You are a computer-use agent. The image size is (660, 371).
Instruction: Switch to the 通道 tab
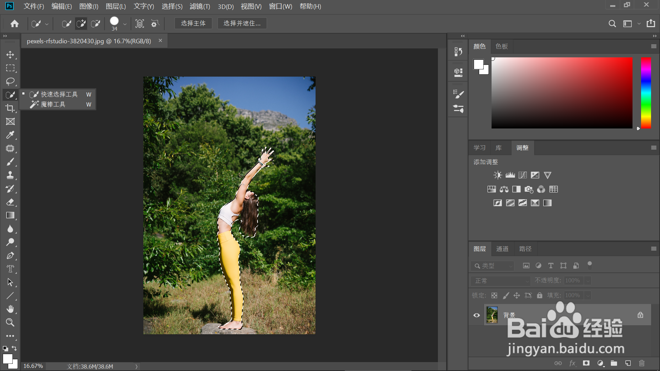[x=502, y=249]
